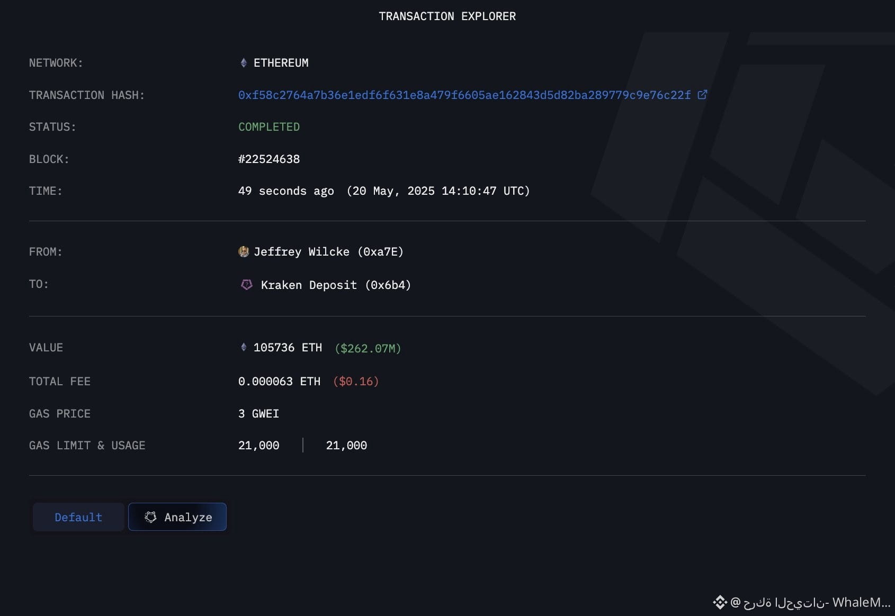Click Jeffrey Wilcke's avatar icon
895x616 pixels.
coord(244,252)
